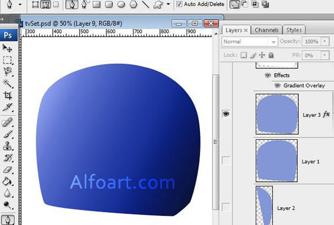Select Exclude overlapping path areas mode
Image resolution: width=334 pixels, height=225 pixels.
pyautogui.click(x=265, y=5)
